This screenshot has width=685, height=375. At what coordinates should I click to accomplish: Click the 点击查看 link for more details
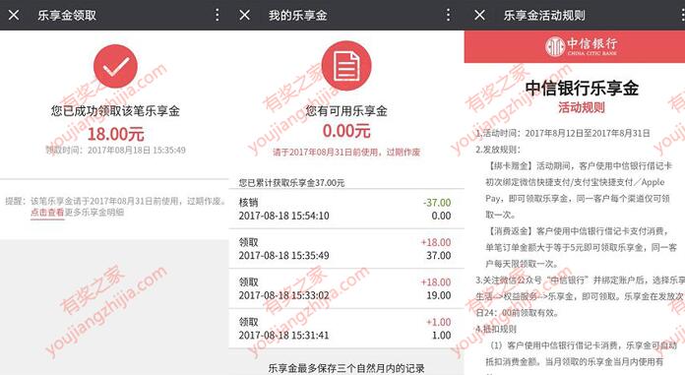coord(47,213)
